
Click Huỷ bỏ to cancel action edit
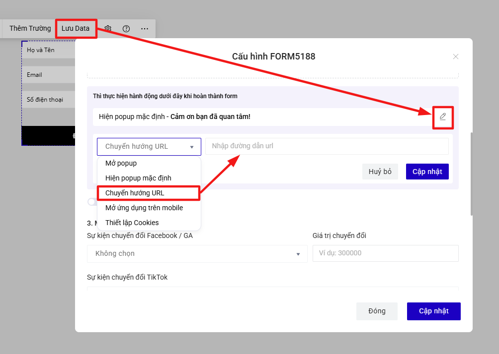(380, 172)
